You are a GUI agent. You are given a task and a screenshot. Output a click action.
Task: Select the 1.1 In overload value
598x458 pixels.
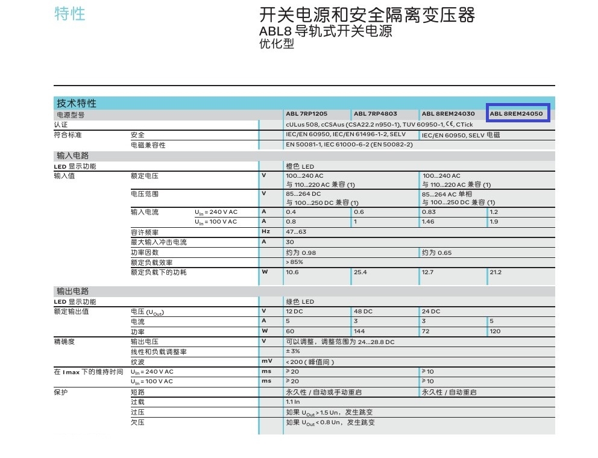tap(293, 402)
